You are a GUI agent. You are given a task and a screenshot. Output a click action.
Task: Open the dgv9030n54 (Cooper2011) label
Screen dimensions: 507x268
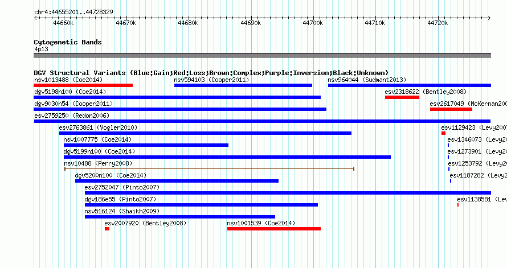tap(73, 104)
